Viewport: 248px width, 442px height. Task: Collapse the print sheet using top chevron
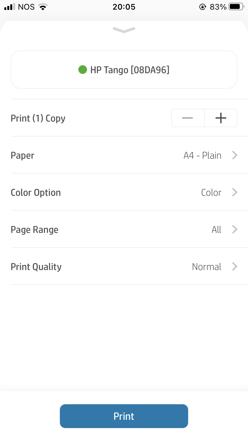[124, 30]
